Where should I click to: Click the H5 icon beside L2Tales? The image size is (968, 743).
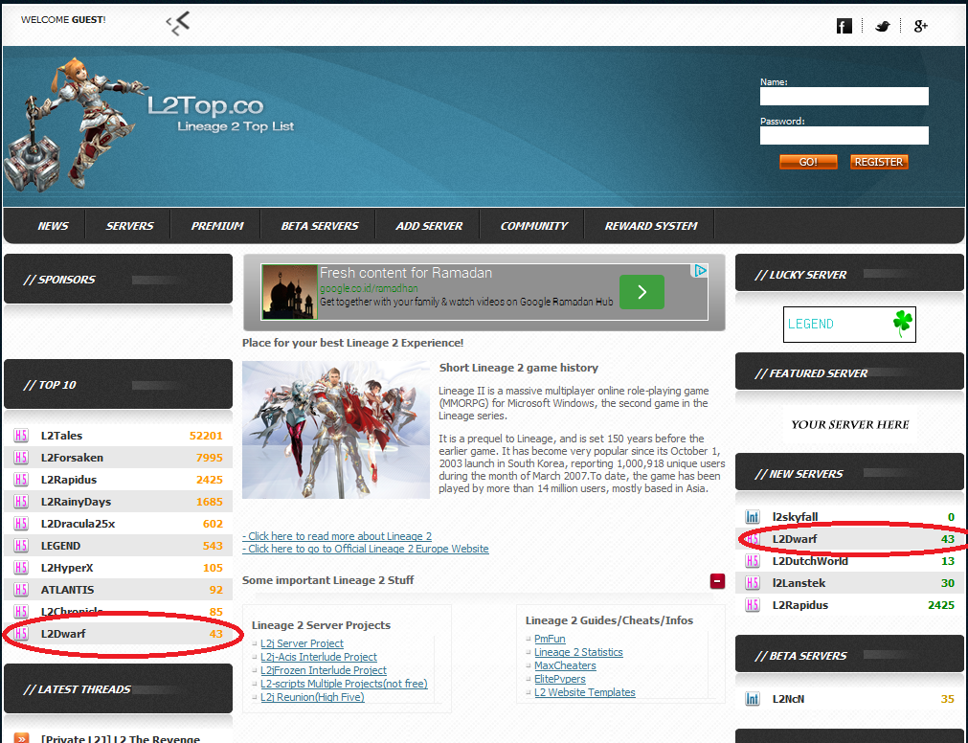(21, 436)
